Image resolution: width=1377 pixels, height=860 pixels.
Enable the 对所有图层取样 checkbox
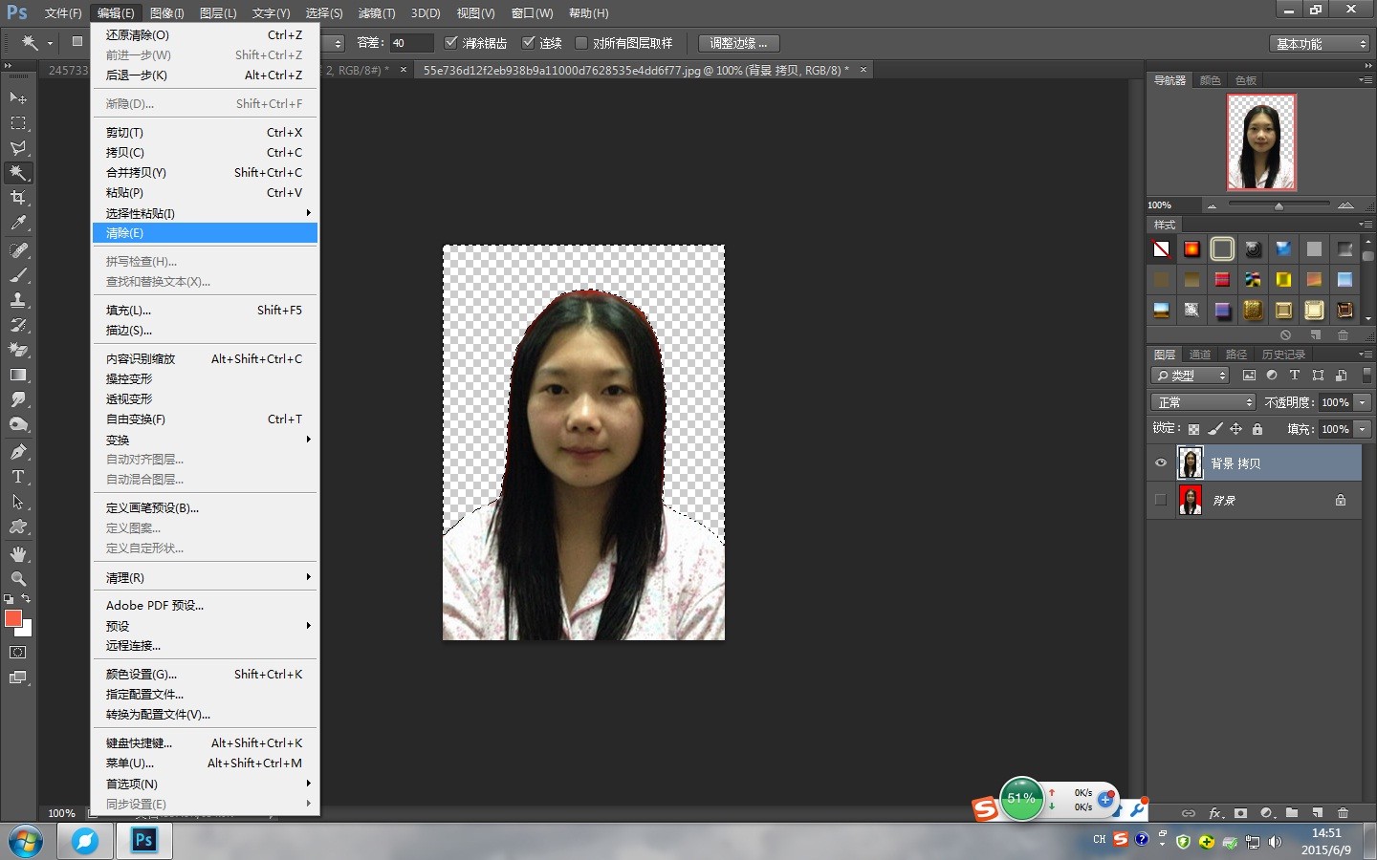(x=580, y=43)
